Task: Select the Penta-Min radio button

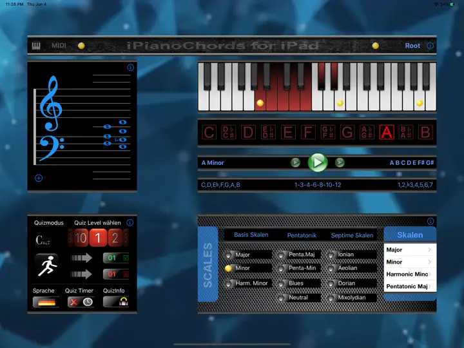Action: [x=282, y=268]
